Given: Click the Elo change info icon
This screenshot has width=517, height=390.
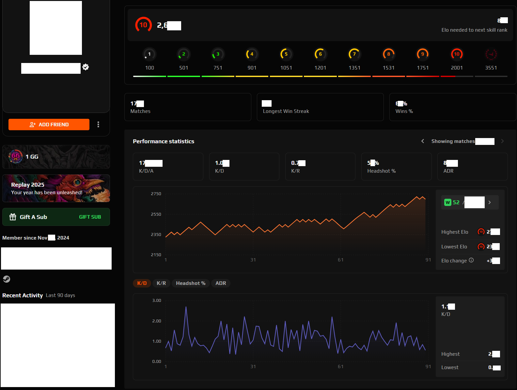Looking at the screenshot, I should point(471,260).
